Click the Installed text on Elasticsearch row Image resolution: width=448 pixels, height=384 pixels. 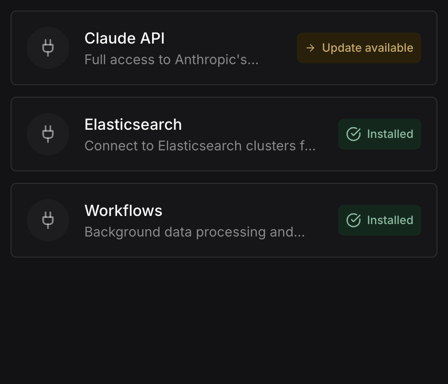pos(390,134)
